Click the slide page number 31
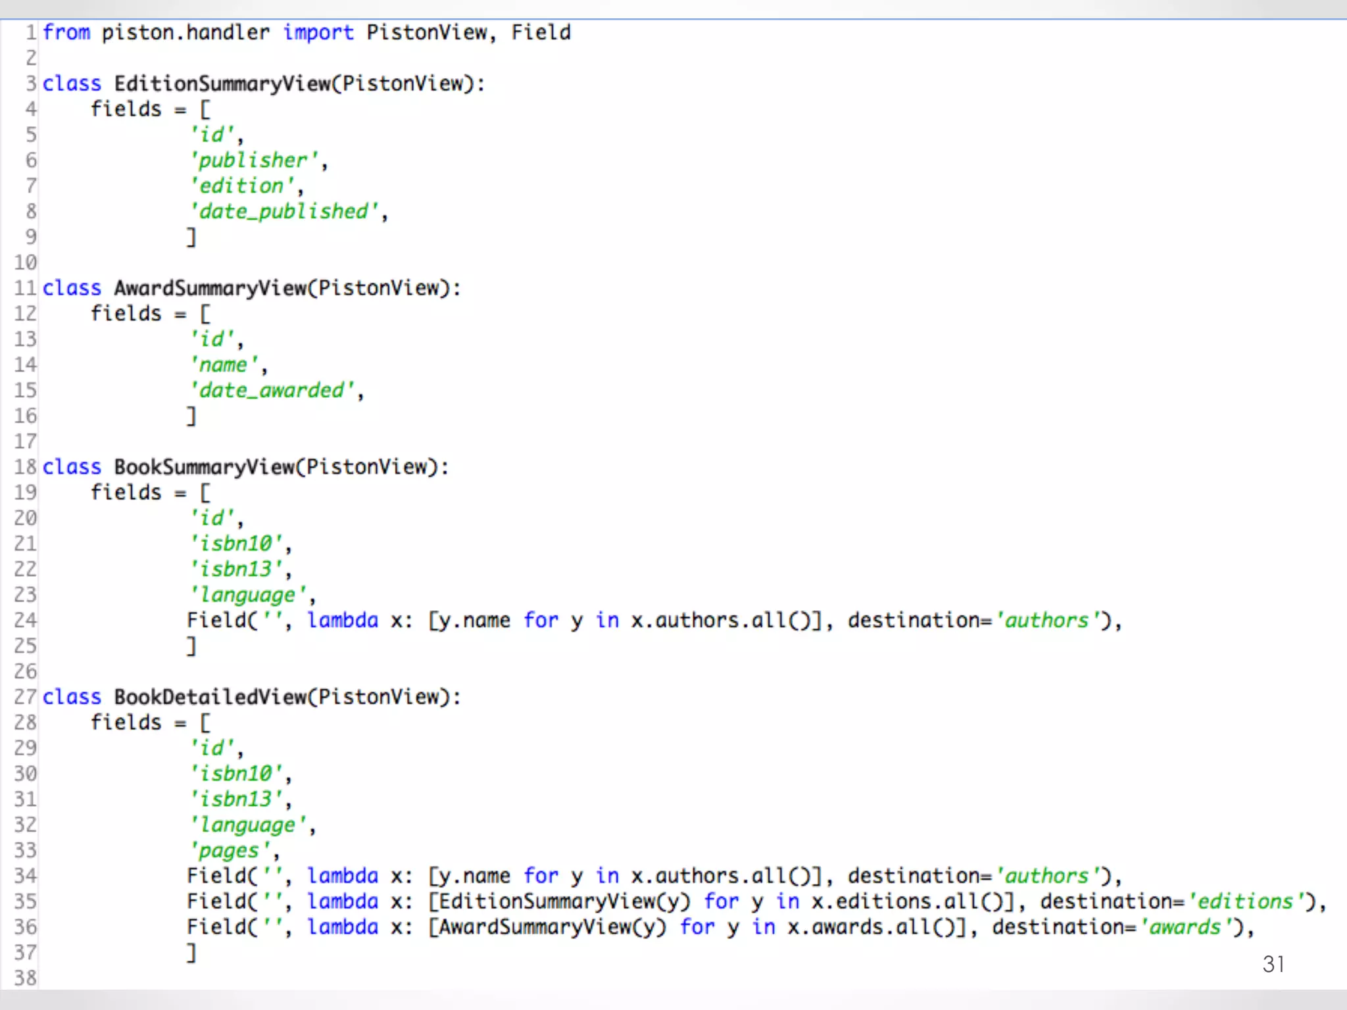Image resolution: width=1347 pixels, height=1010 pixels. (x=1273, y=964)
